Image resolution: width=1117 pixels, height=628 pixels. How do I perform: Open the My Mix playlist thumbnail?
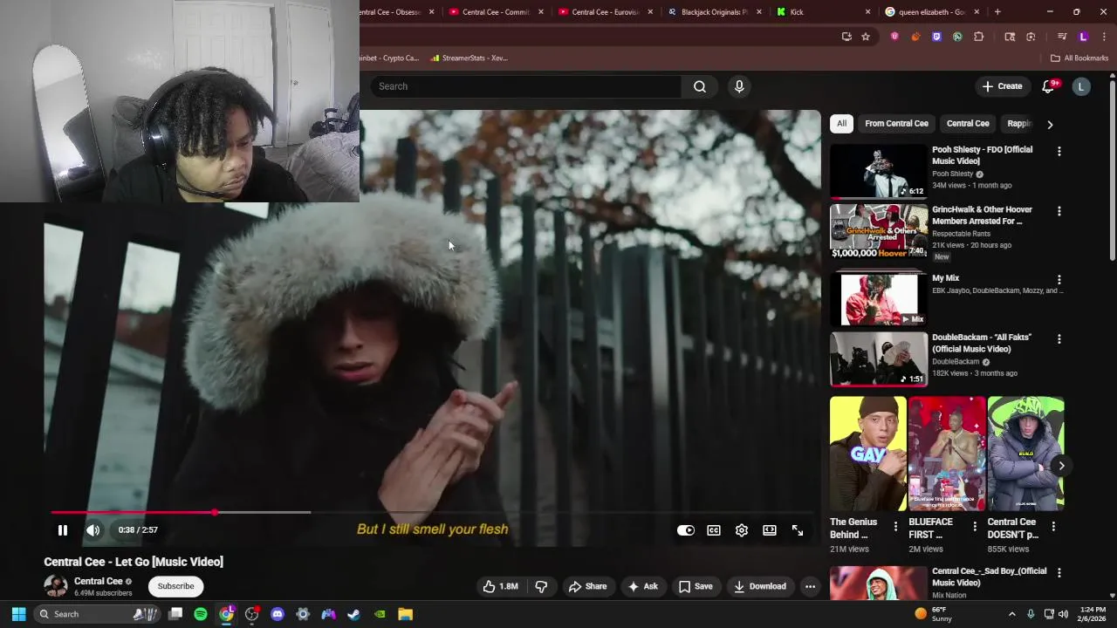point(878,299)
